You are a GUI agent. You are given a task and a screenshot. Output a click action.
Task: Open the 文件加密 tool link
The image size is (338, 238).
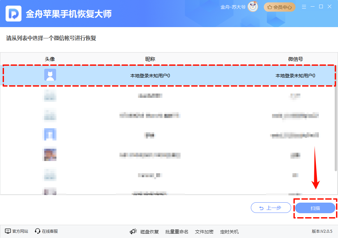tap(204, 232)
